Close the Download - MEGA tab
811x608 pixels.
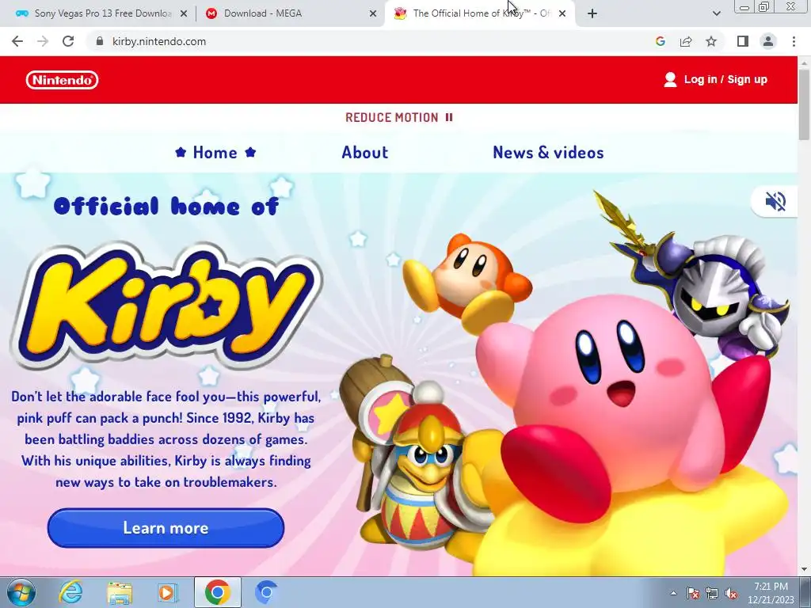373,14
